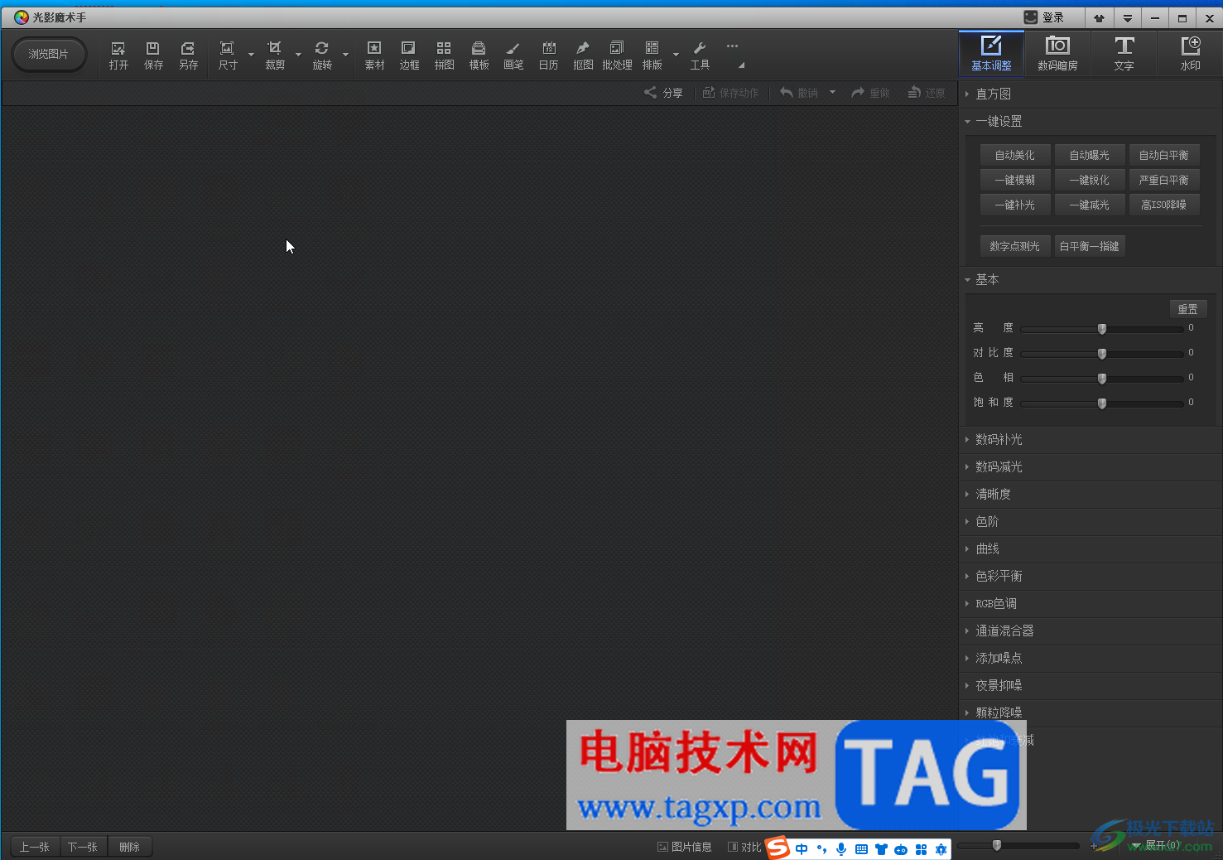Select the 画笔 brush tool
This screenshot has width=1223, height=860.
click(513, 55)
